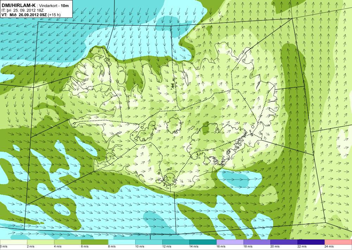Click the "6 m/s" legend label

(x=84, y=246)
